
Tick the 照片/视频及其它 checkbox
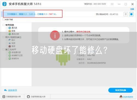pyautogui.click(x=4, y=37)
